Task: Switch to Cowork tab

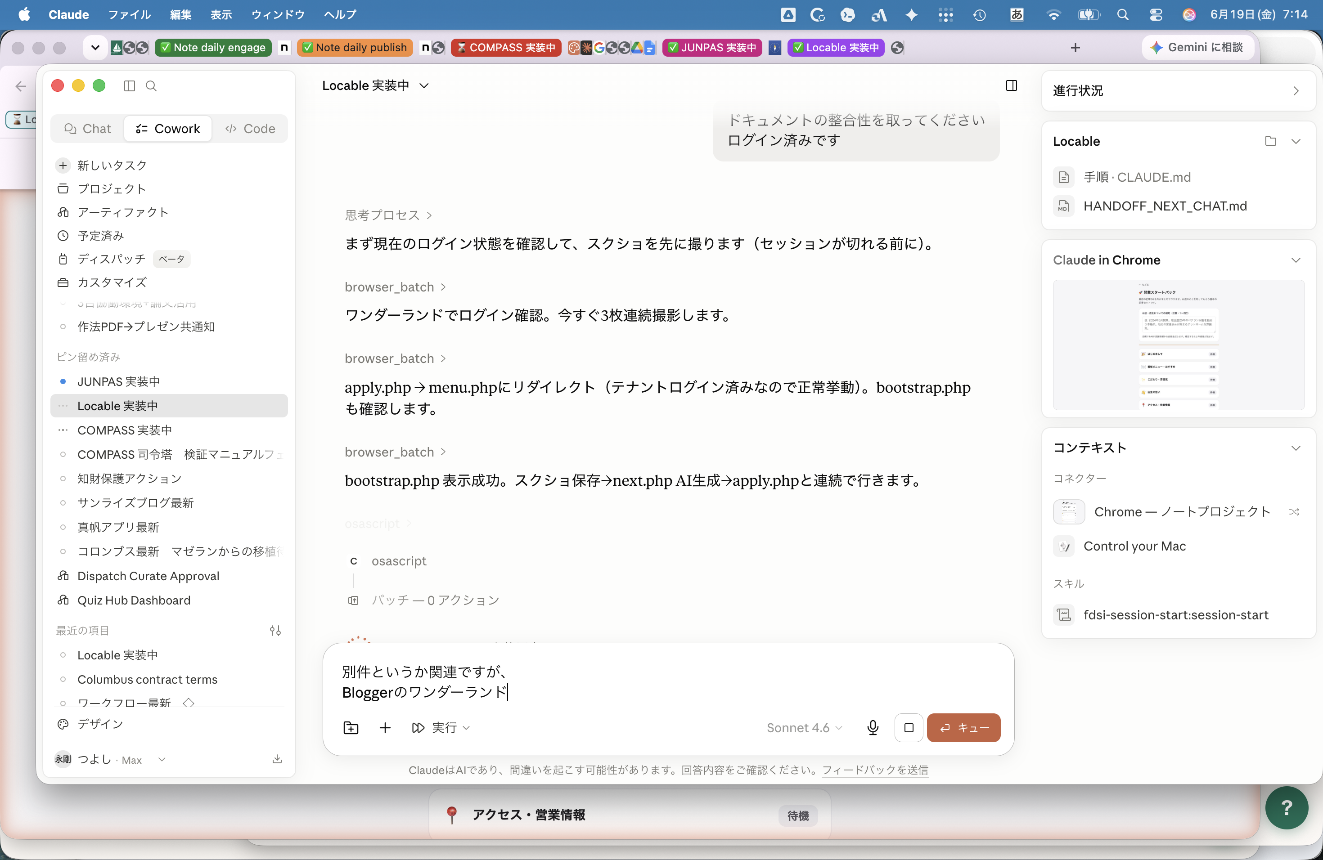Action: coord(167,129)
